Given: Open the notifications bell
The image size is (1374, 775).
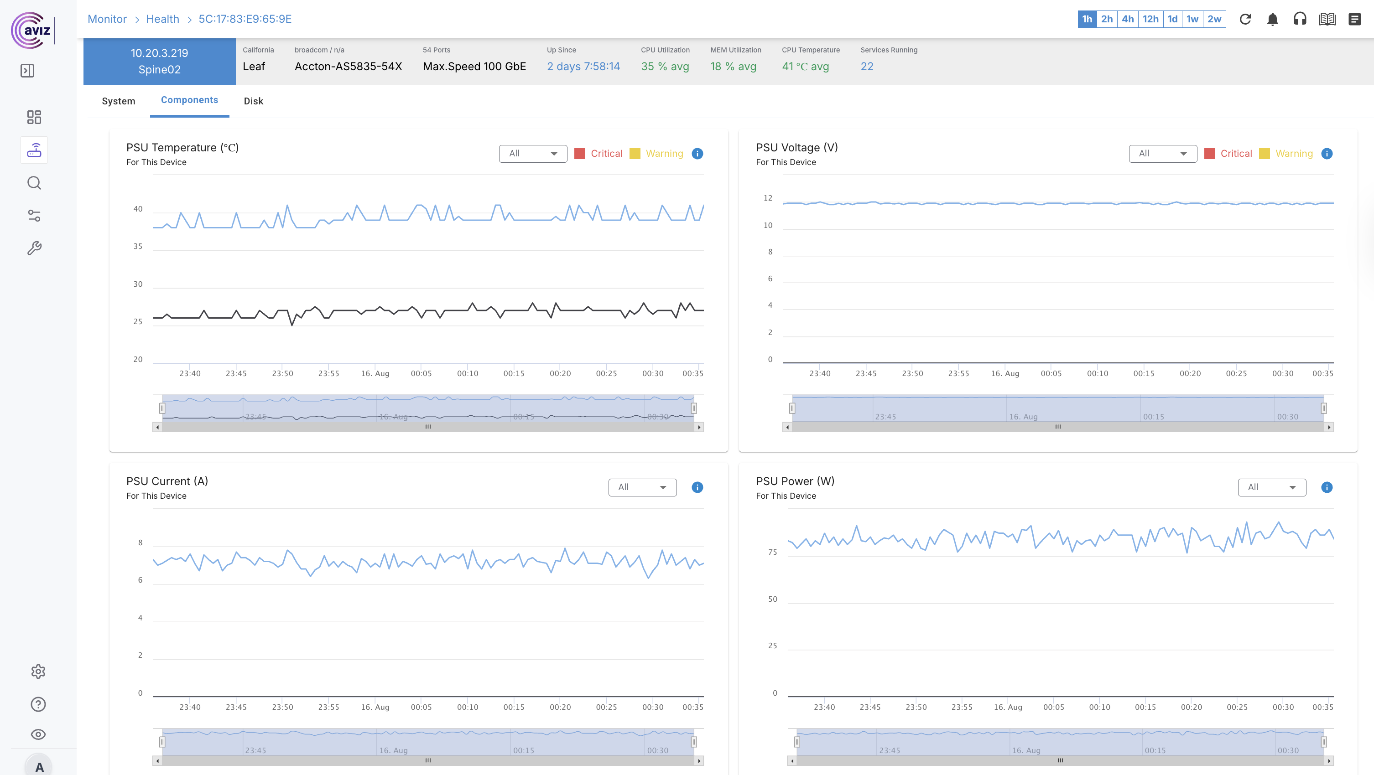Looking at the screenshot, I should (1272, 19).
